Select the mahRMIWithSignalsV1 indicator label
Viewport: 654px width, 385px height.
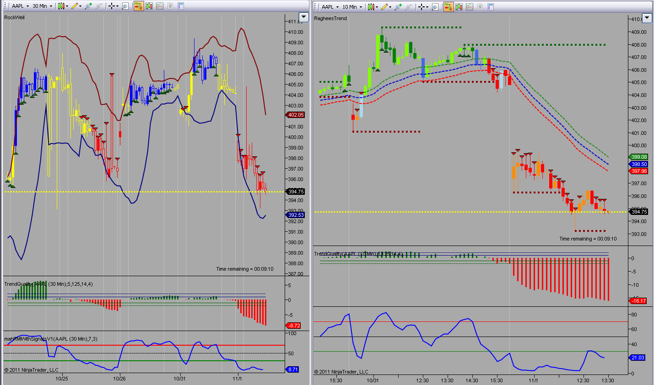tap(51, 339)
